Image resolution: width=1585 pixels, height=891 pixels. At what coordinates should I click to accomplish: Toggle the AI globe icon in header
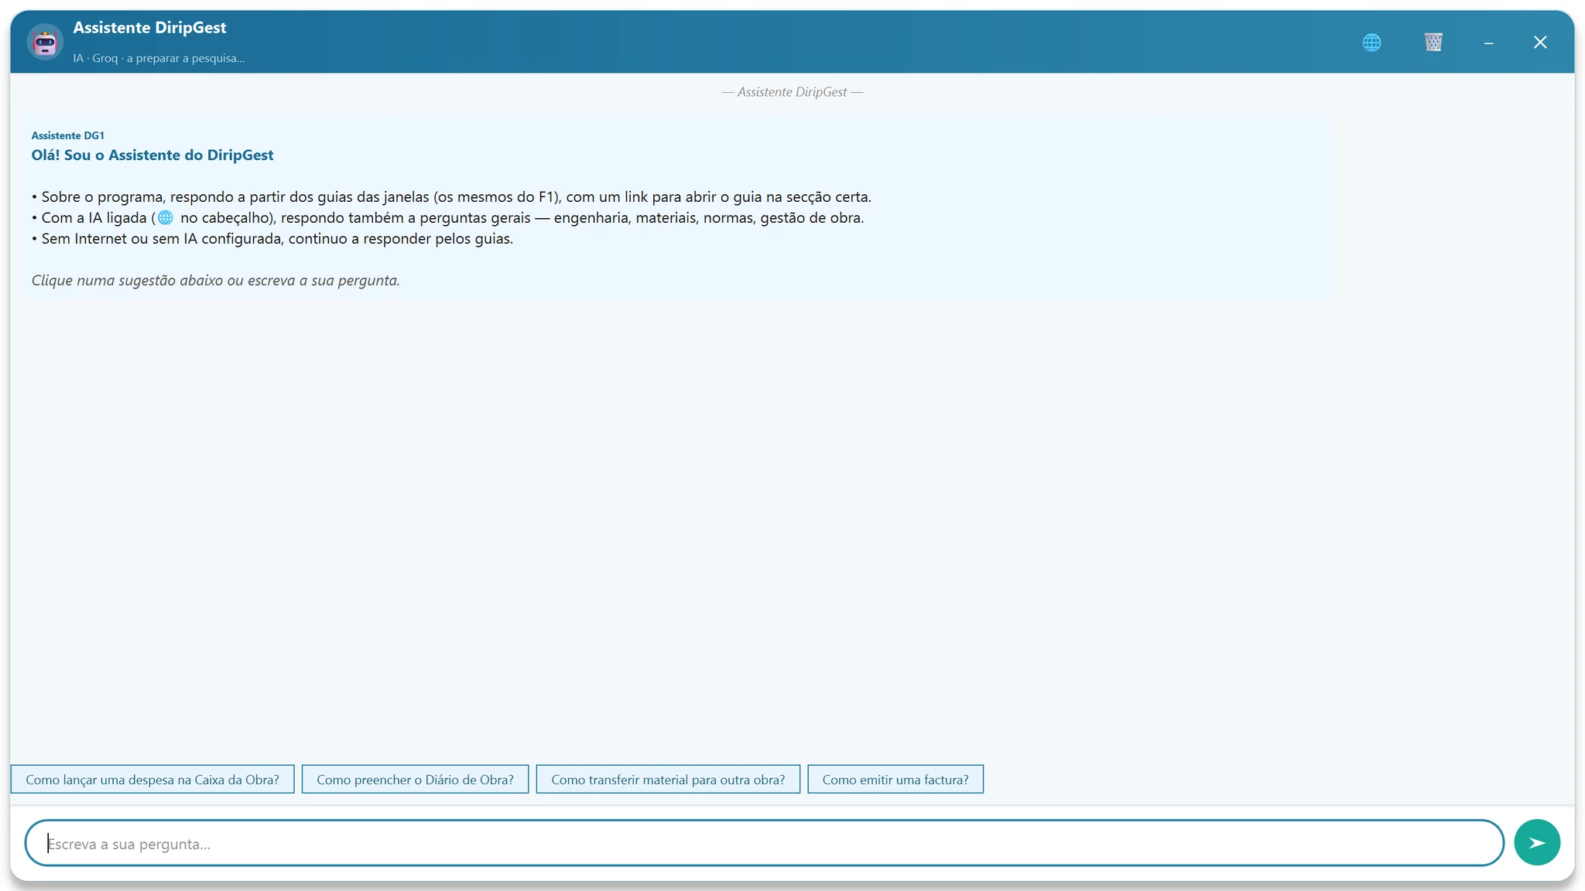coord(1371,43)
